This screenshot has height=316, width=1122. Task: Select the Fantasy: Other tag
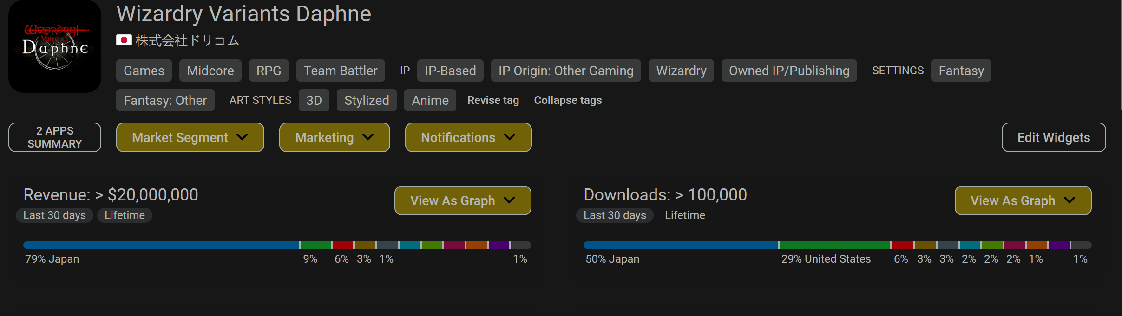point(165,100)
